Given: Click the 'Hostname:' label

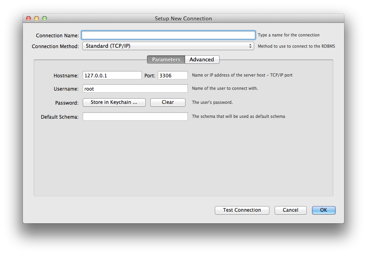Looking at the screenshot, I should [66, 76].
